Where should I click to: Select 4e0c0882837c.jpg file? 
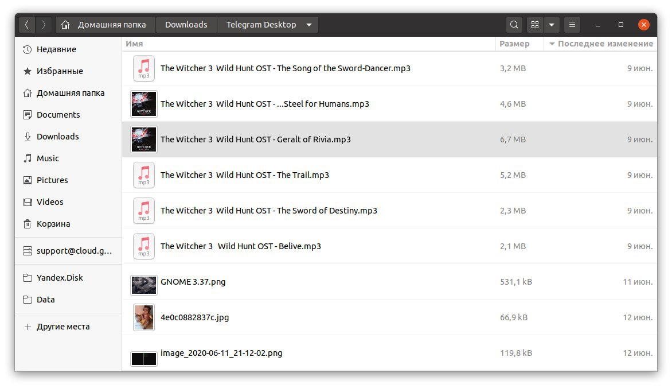point(389,317)
